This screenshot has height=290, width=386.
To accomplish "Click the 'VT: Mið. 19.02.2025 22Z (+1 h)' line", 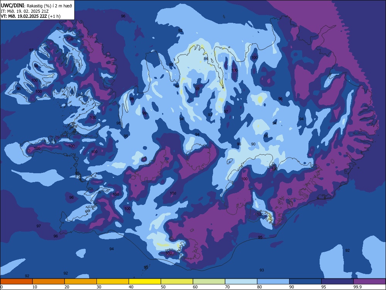I will pyautogui.click(x=30, y=16).
